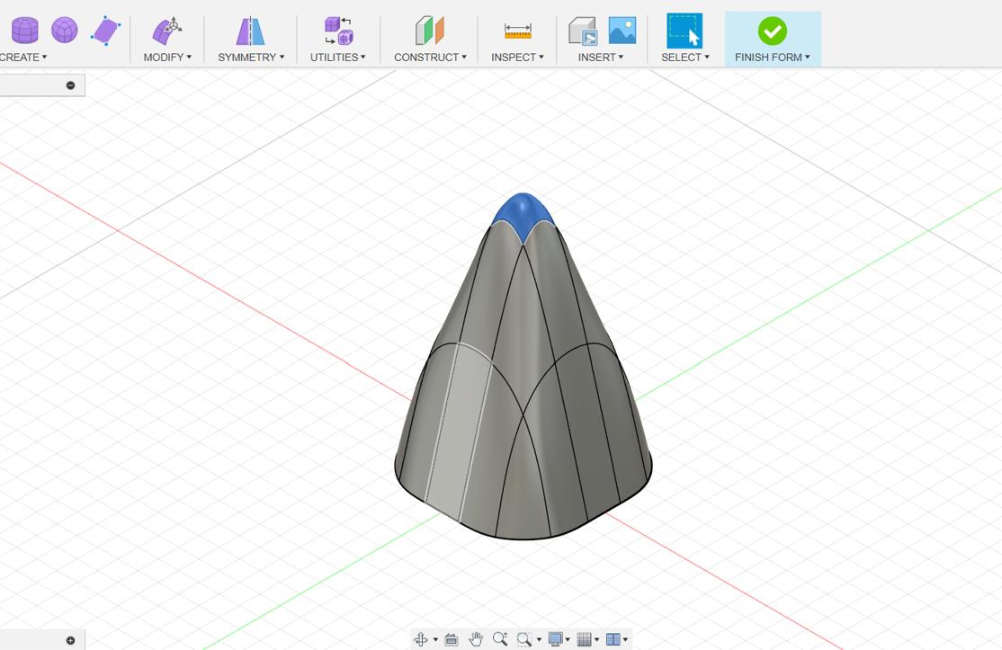
Task: Click the Look At camera icon
Action: click(x=452, y=639)
